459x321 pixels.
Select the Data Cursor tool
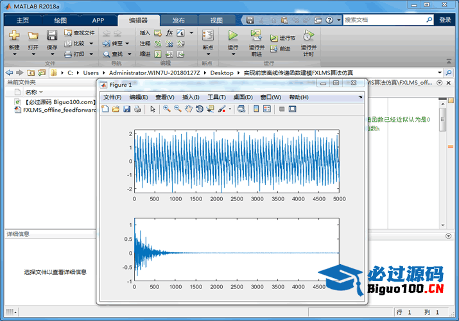tap(211, 109)
